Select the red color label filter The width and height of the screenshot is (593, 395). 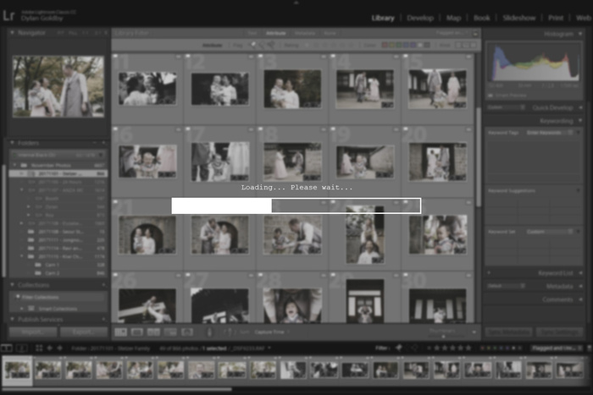click(x=385, y=45)
